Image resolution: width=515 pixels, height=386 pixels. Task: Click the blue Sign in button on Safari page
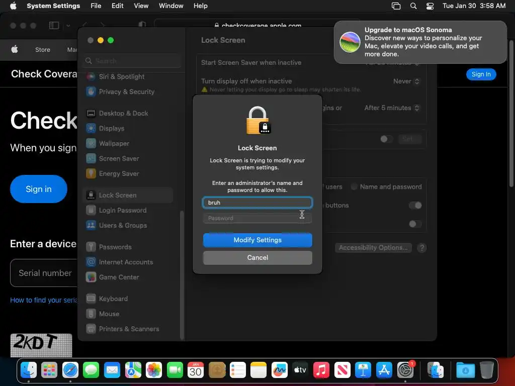[39, 189]
